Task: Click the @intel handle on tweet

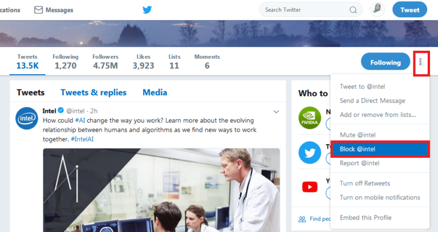Action: 75,111
